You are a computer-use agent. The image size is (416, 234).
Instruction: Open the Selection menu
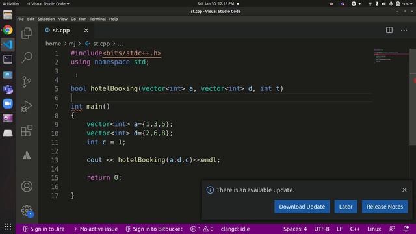coord(46,19)
